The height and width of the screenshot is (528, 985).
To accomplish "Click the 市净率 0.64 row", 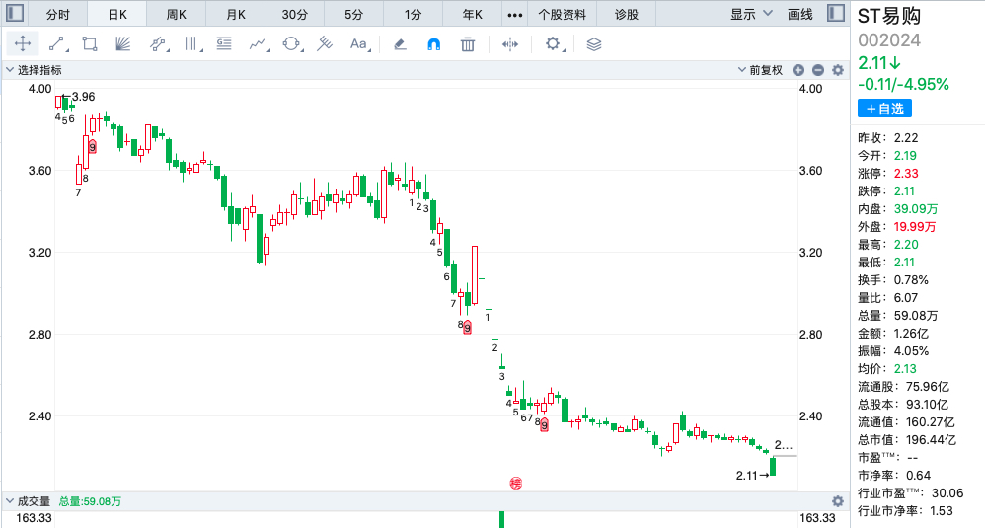I will click(x=894, y=476).
